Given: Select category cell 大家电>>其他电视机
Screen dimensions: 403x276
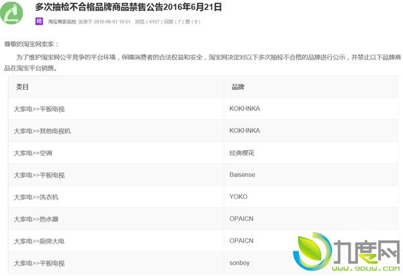Looking at the screenshot, I should tap(42, 131).
